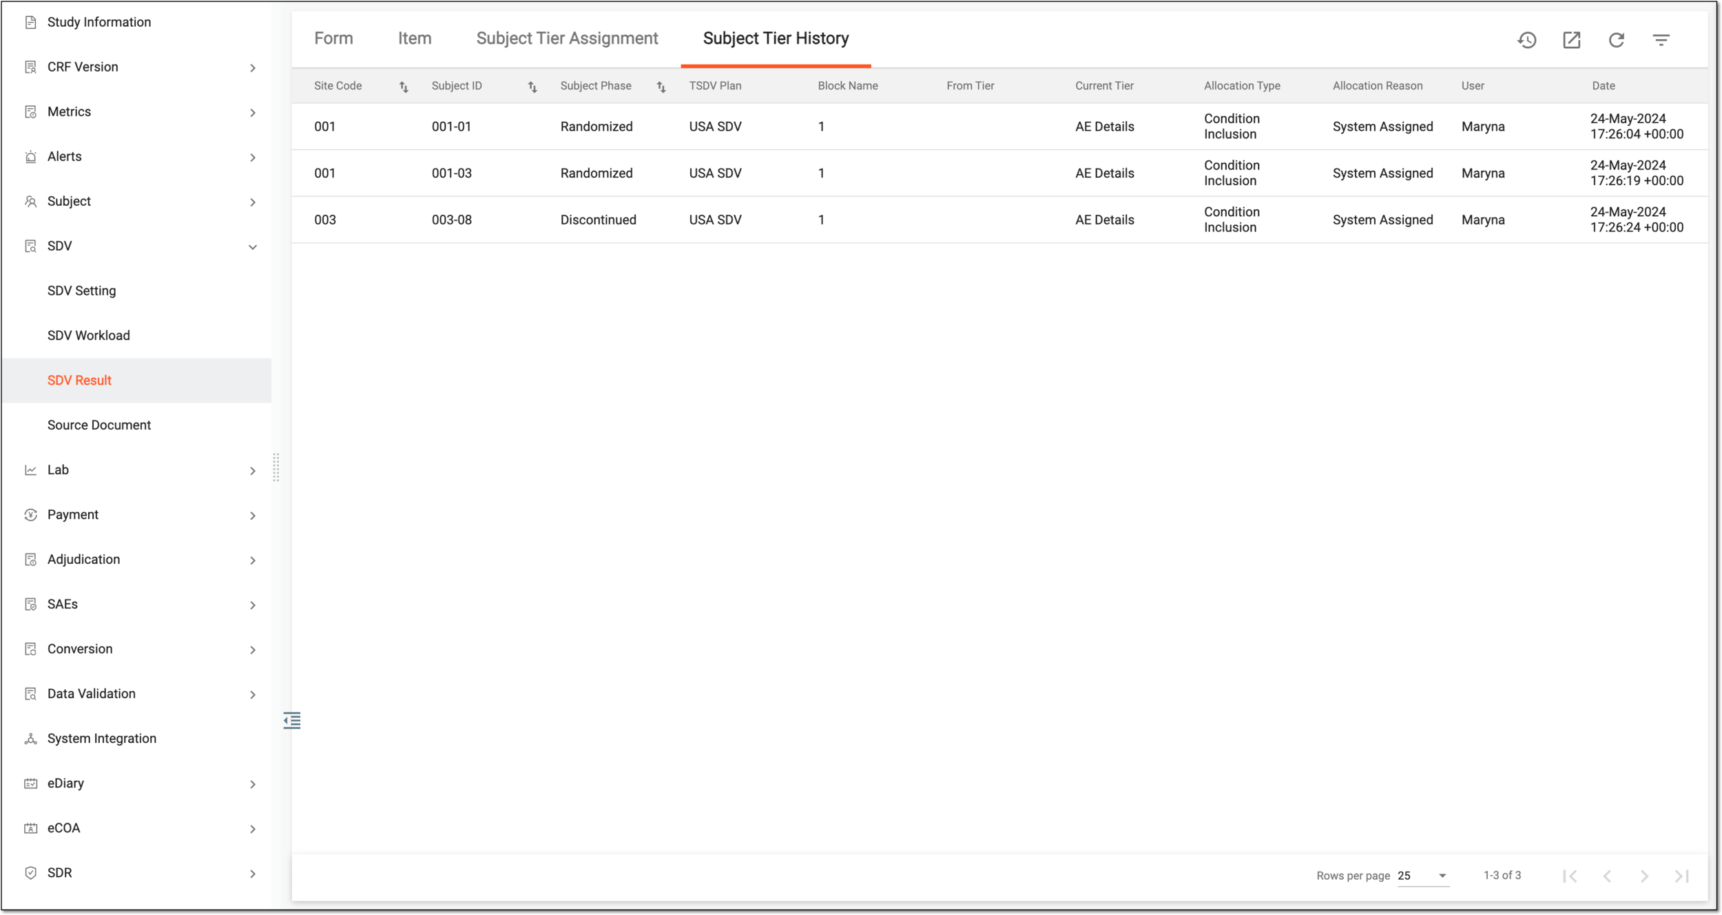
Task: Click the Lab chart icon
Action: (30, 470)
